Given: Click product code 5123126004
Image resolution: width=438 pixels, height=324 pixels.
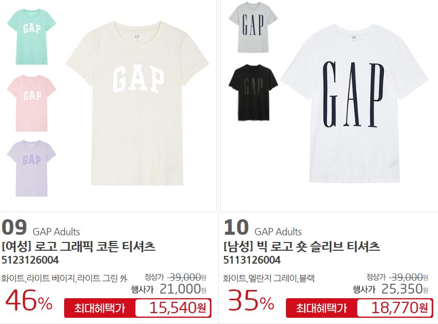Looking at the screenshot, I should [x=30, y=260].
